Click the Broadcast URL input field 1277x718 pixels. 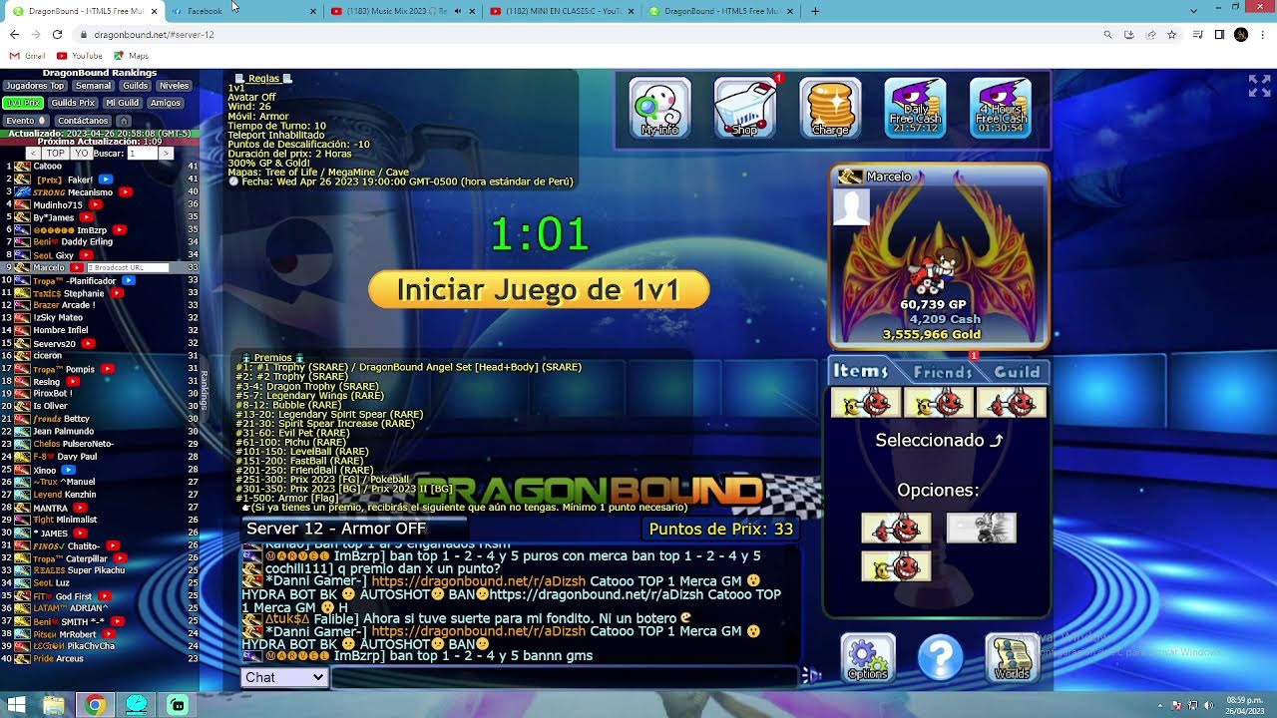(x=128, y=268)
